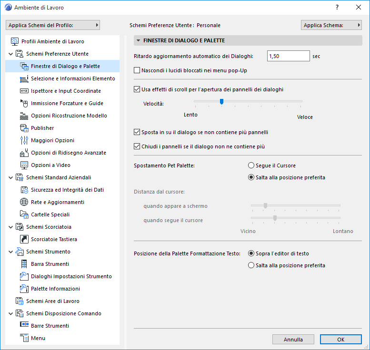Uncheck Chiudi i pannelli se il dialogo
Screen dimensions: 370x350
[137, 146]
